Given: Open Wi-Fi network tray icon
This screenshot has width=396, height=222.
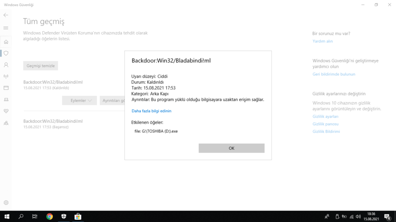Looking at the screenshot, I should [x=352, y=216].
